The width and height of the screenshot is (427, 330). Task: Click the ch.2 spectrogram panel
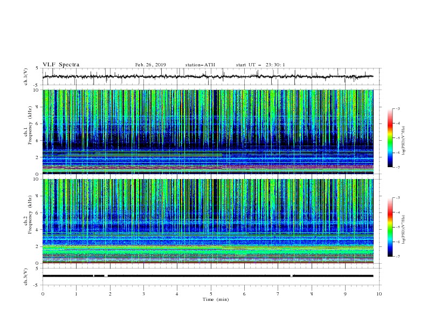208,221
